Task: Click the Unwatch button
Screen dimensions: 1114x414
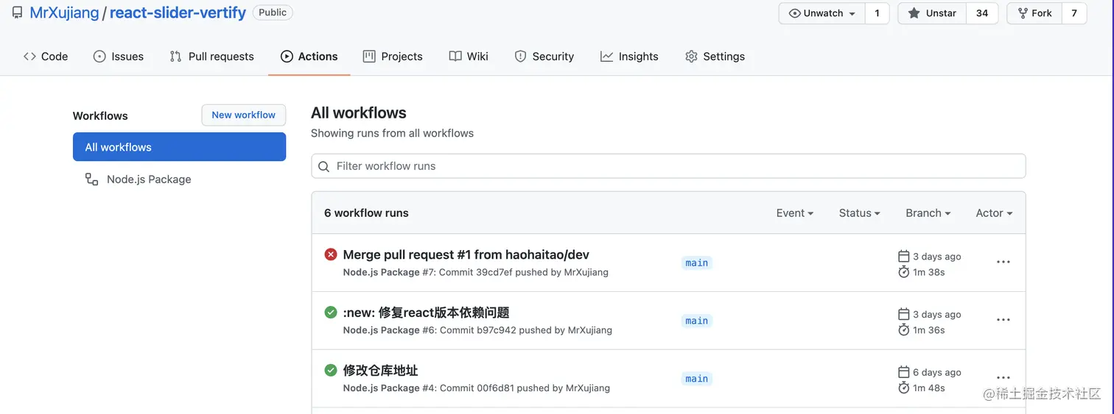Action: 822,13
